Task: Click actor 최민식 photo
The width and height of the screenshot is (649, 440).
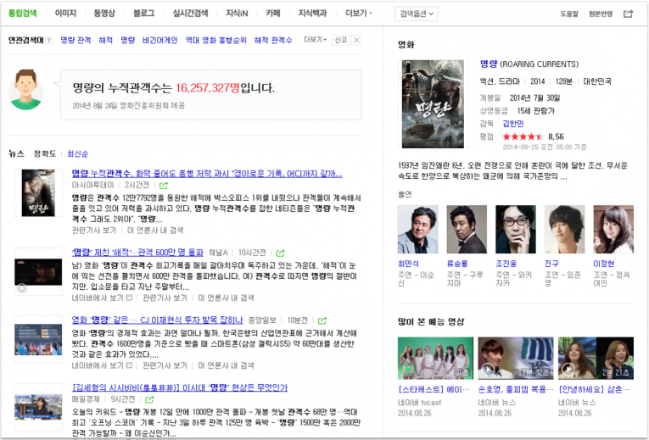Action: [417, 230]
